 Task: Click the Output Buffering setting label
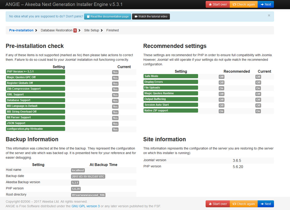click(171, 99)
